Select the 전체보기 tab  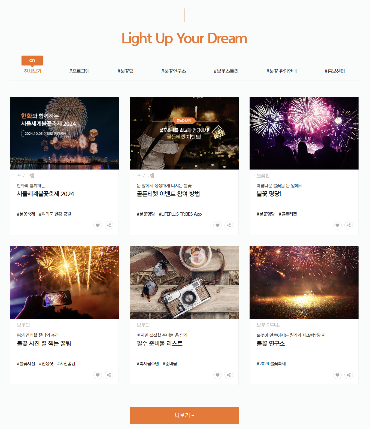[32, 71]
